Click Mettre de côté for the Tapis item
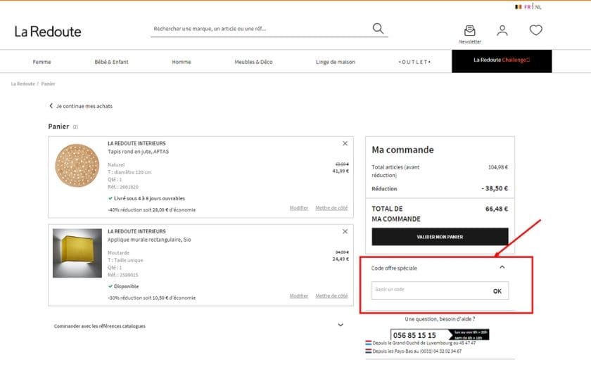Image resolution: width=591 pixels, height=369 pixels. click(331, 208)
